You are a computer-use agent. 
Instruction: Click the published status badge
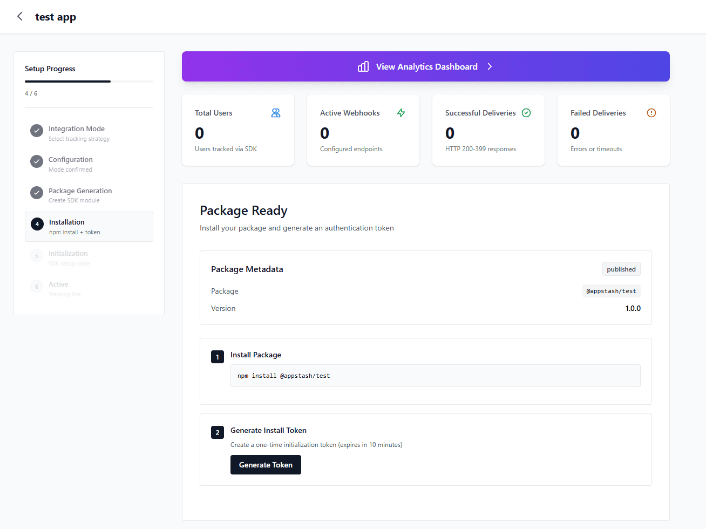pos(621,269)
